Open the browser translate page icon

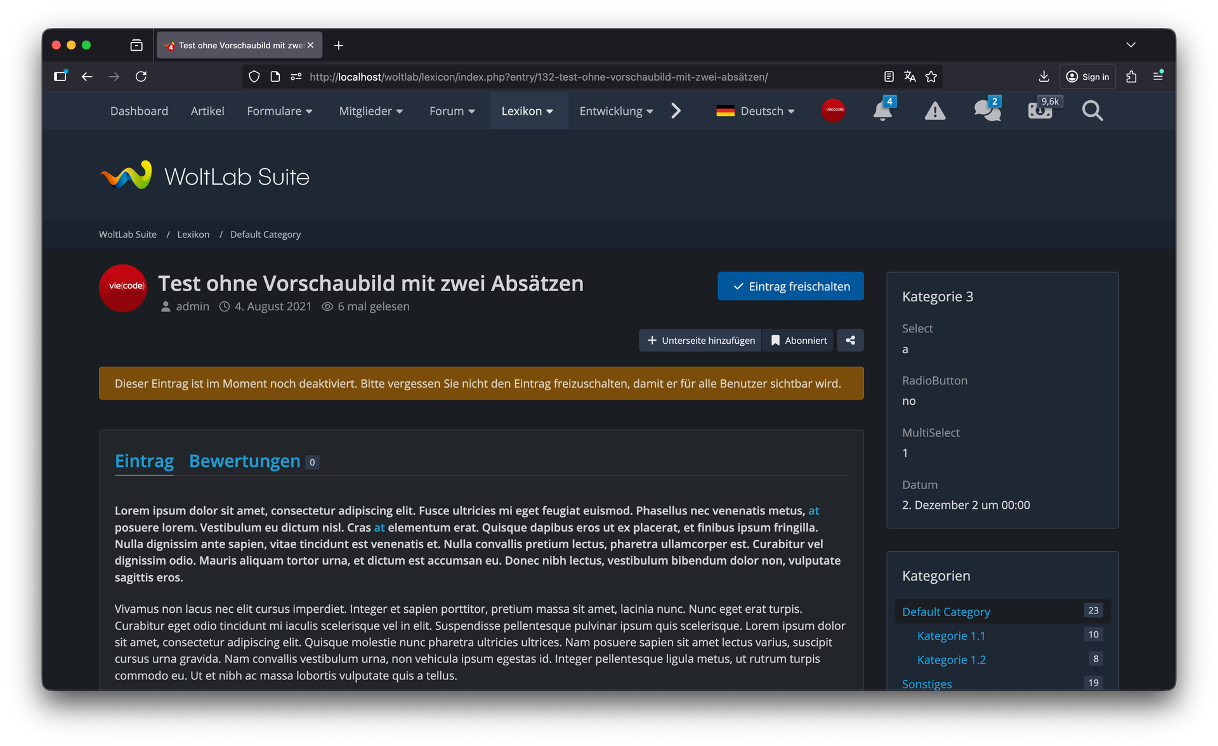coord(910,77)
